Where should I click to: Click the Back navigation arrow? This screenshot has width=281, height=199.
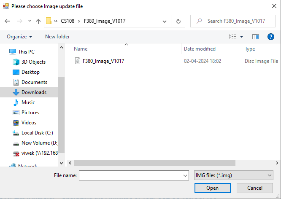pos(7,21)
